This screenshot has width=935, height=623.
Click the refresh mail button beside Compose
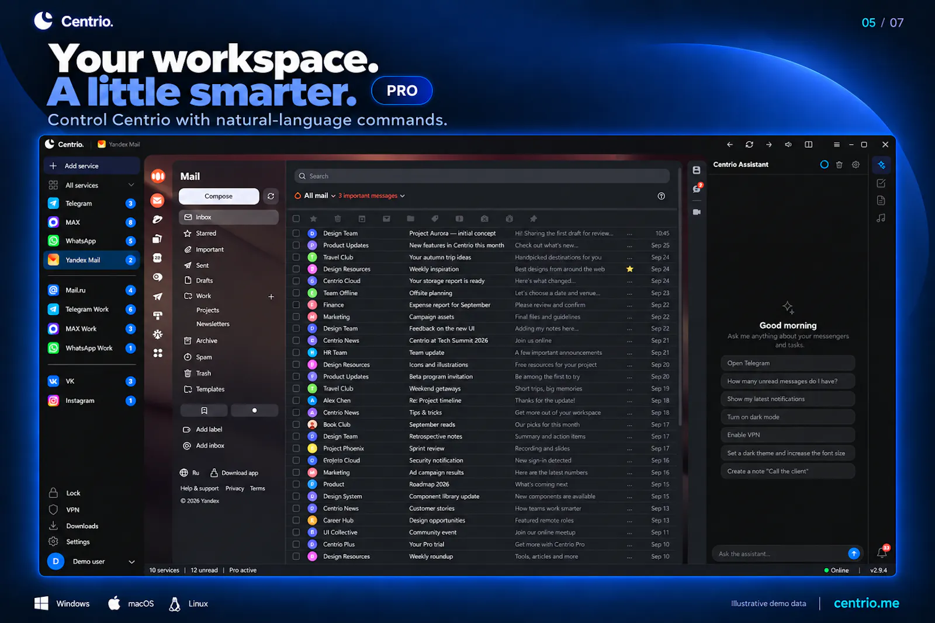[271, 196]
